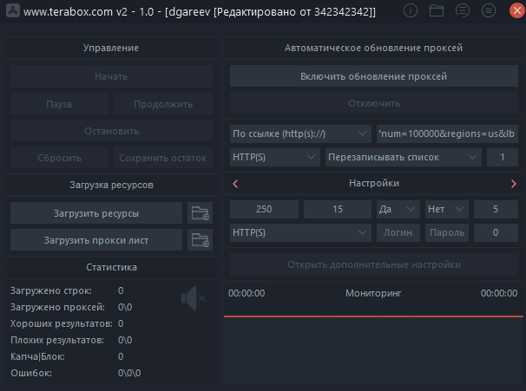Image resolution: width=526 pixels, height=391 pixels.
Task: Click the Ошибок: label
Action: (x=31, y=373)
